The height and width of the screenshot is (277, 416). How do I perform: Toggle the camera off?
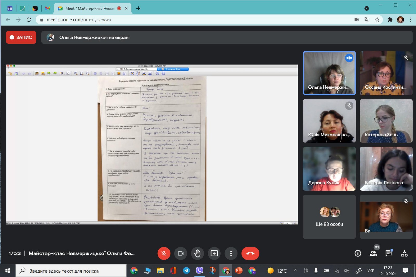(180, 253)
